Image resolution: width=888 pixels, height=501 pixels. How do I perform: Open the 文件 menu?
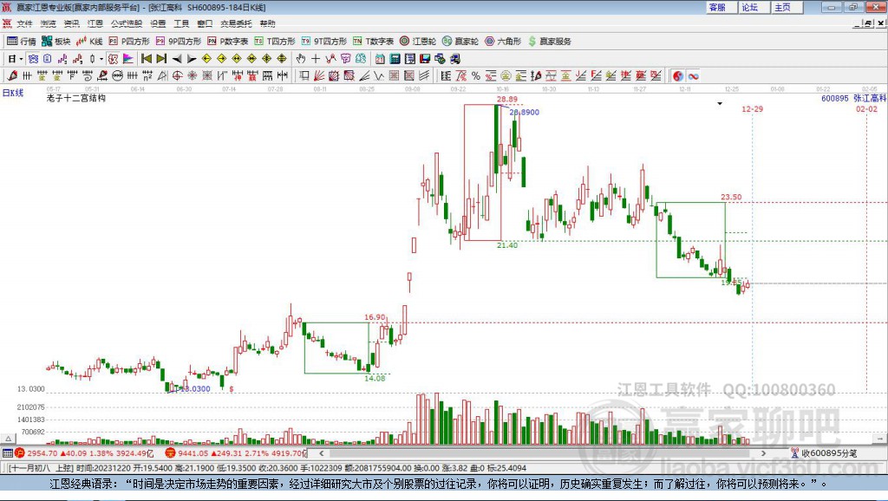click(24, 23)
